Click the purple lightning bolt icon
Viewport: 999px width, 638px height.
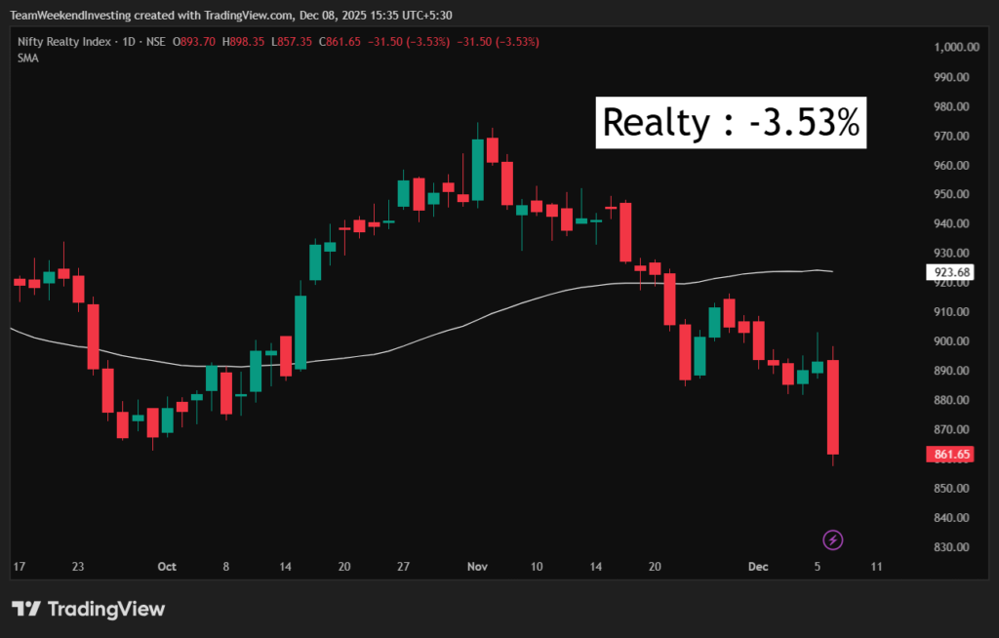(x=832, y=539)
